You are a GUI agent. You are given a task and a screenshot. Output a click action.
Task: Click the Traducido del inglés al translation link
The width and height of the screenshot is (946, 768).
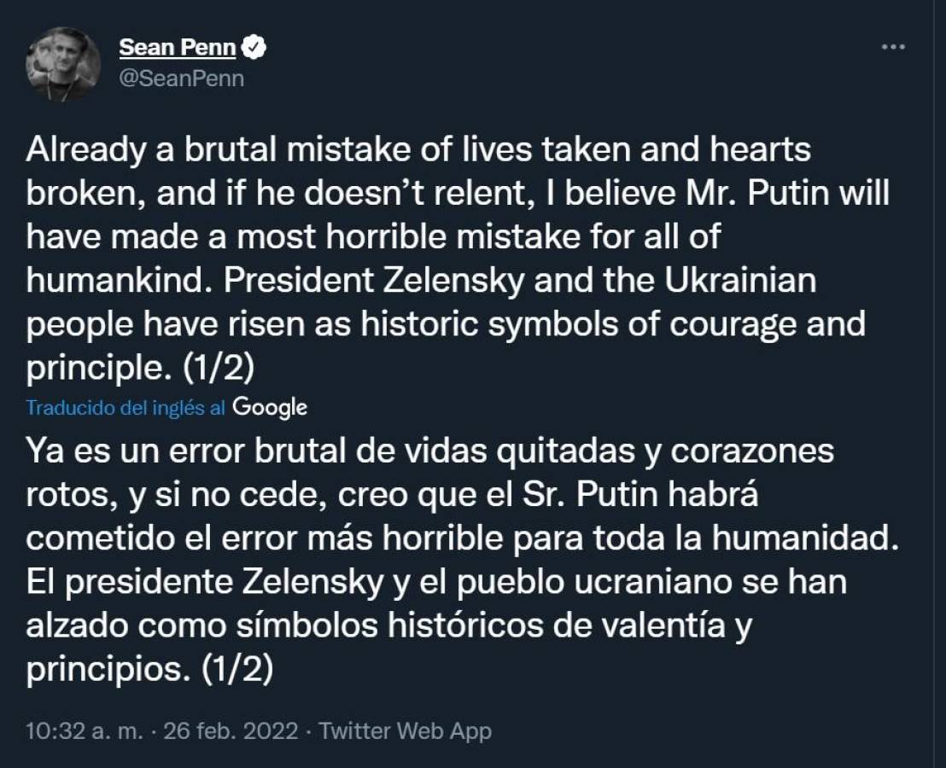(128, 408)
